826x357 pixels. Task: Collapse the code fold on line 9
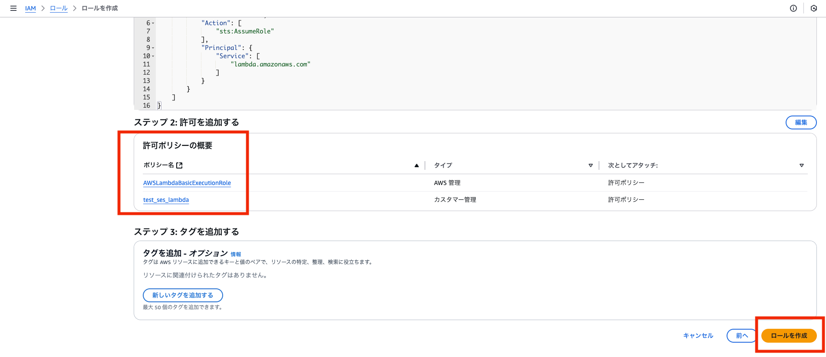click(153, 48)
